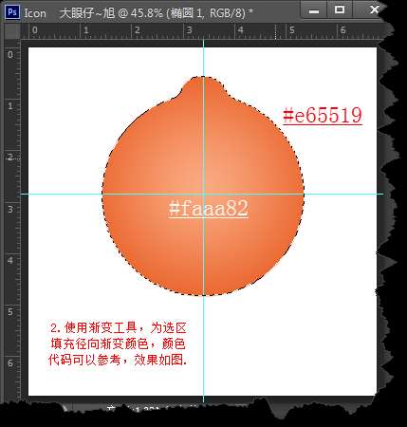Image resolution: width=407 pixels, height=427 pixels.
Task: Click the ruler origin box at rulers' corner
Action: tap(12, 31)
